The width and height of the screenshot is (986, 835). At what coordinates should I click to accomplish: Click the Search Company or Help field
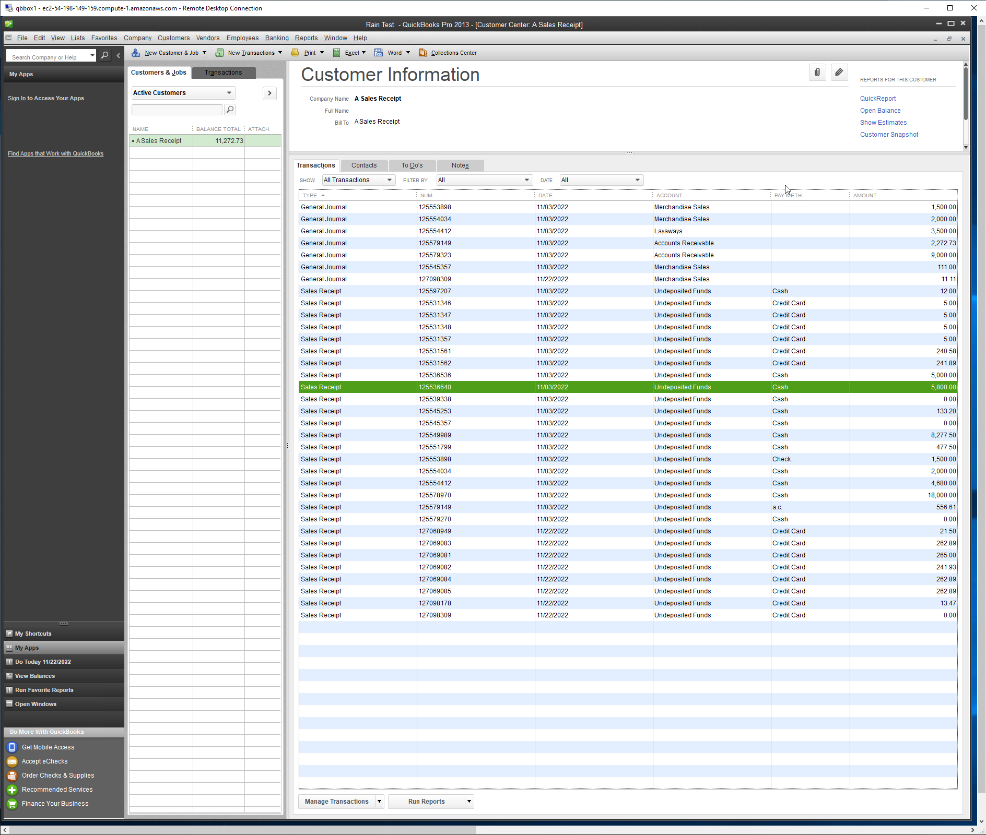[47, 56]
